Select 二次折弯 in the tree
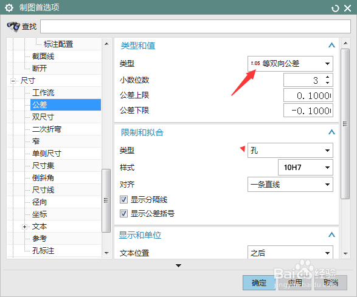This screenshot has width=357, height=297. pos(47,129)
